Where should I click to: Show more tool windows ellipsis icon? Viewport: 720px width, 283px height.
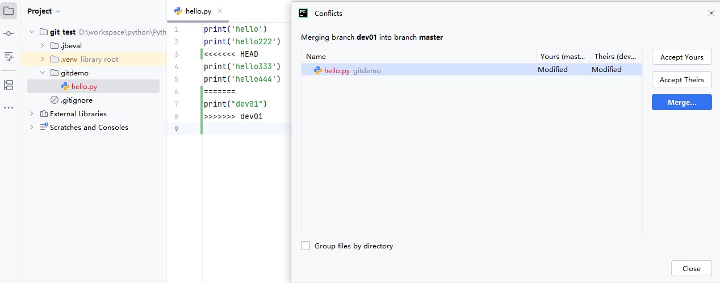(9, 108)
